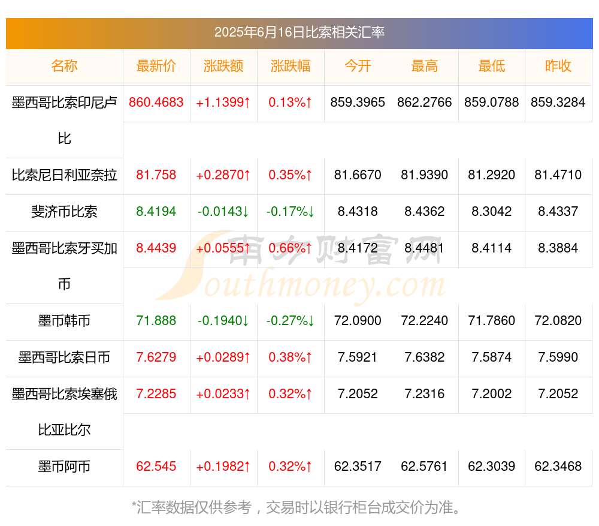Click the opening value 859.3965
The height and width of the screenshot is (526, 599).
tap(358, 103)
